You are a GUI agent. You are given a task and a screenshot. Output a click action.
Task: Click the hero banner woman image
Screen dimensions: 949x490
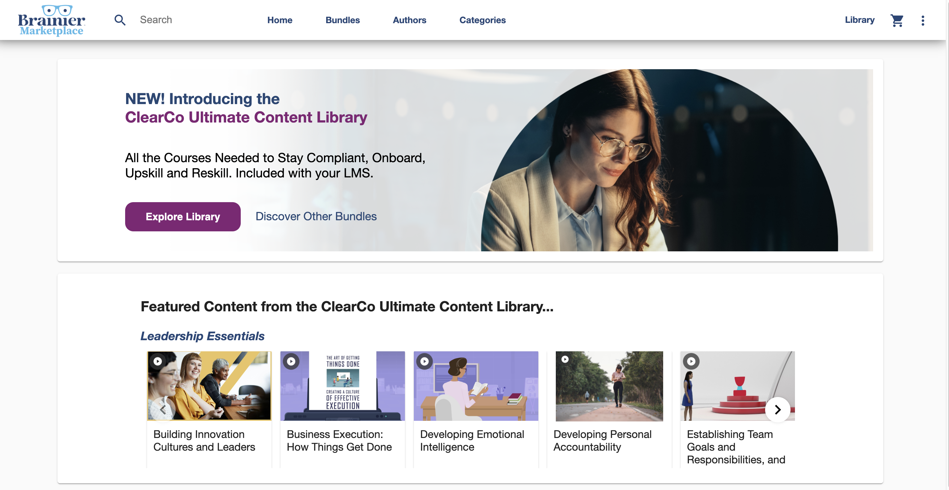(659, 160)
